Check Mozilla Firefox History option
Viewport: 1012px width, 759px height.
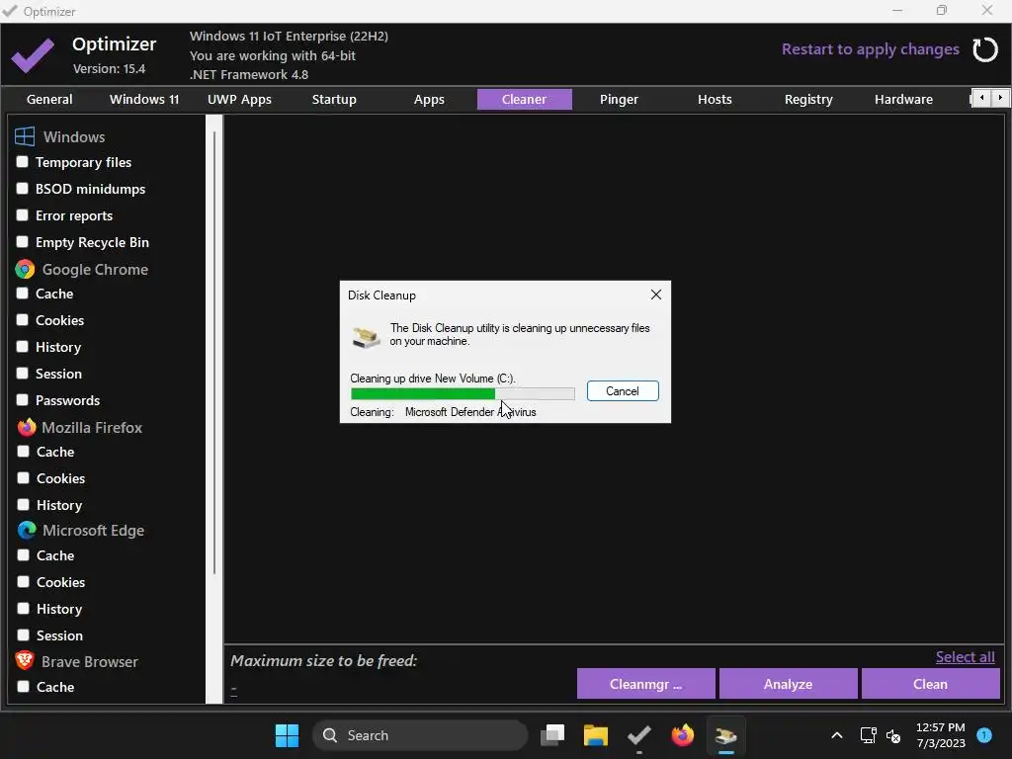24,504
